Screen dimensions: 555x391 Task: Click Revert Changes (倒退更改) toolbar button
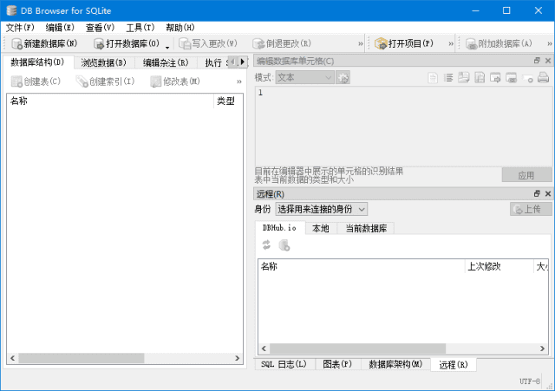click(282, 43)
